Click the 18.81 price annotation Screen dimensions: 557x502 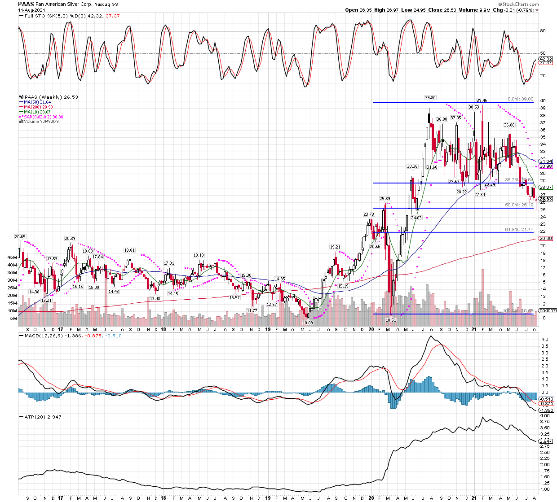point(129,250)
